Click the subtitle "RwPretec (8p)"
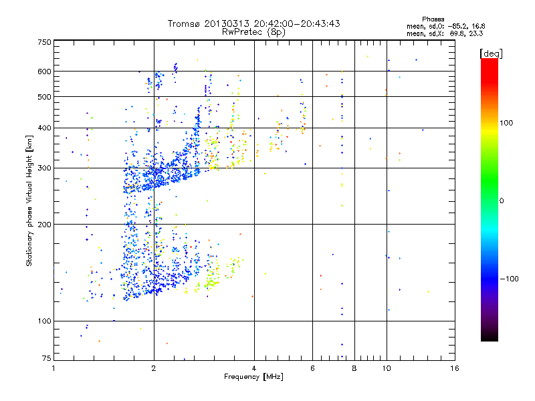This screenshot has height=401, width=535. 253,32
